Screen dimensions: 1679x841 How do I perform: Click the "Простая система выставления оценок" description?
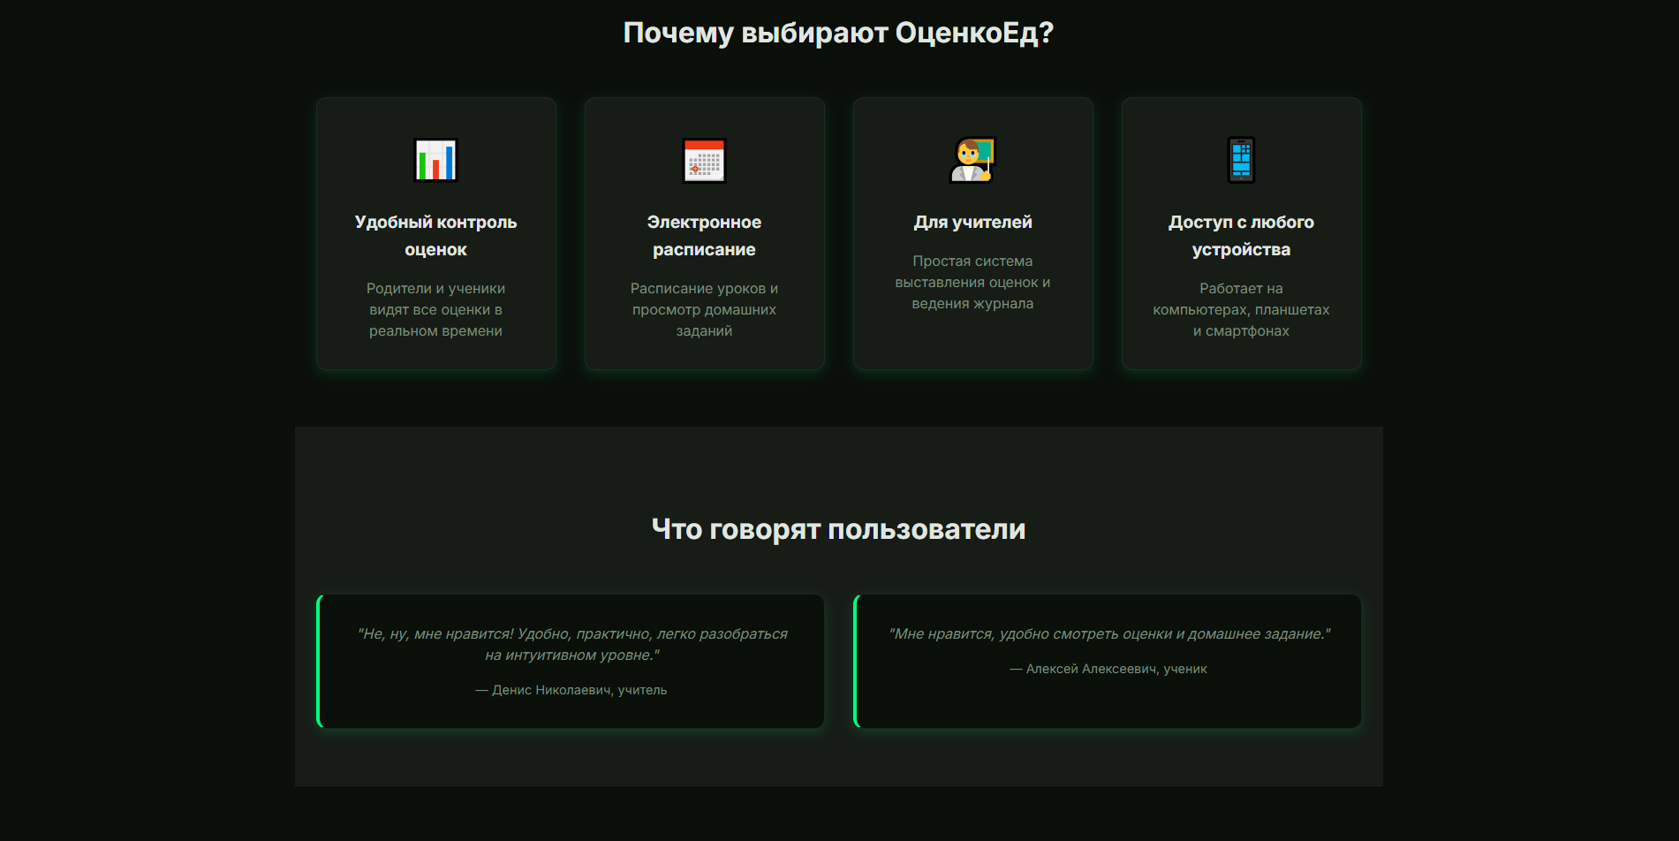click(972, 282)
